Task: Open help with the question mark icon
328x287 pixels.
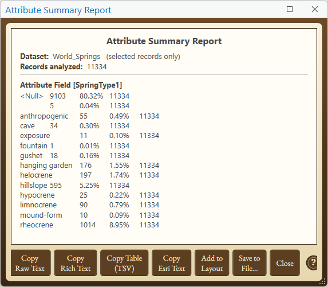Action: 312,262
